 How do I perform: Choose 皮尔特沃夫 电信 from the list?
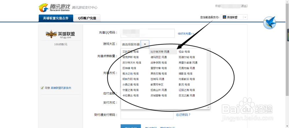tap(132, 63)
